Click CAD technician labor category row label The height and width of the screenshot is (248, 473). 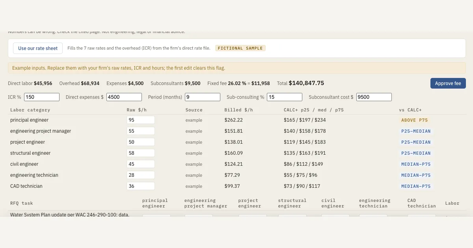[x=26, y=186]
